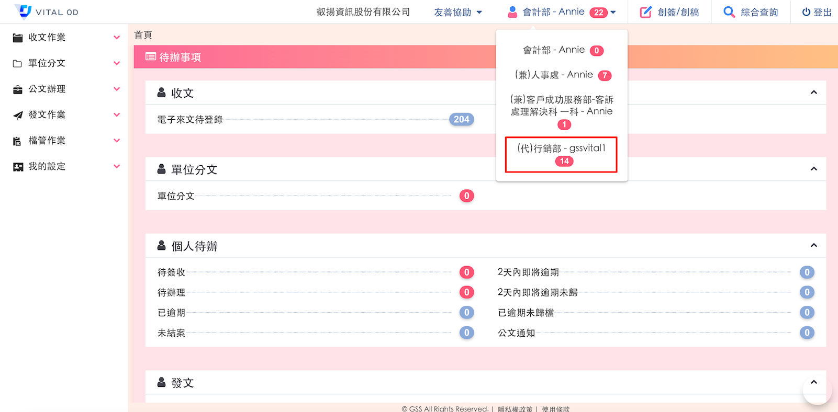The height and width of the screenshot is (412, 838).
Task: Click the 創簽/創稿 edit icon
Action: pyautogui.click(x=646, y=12)
